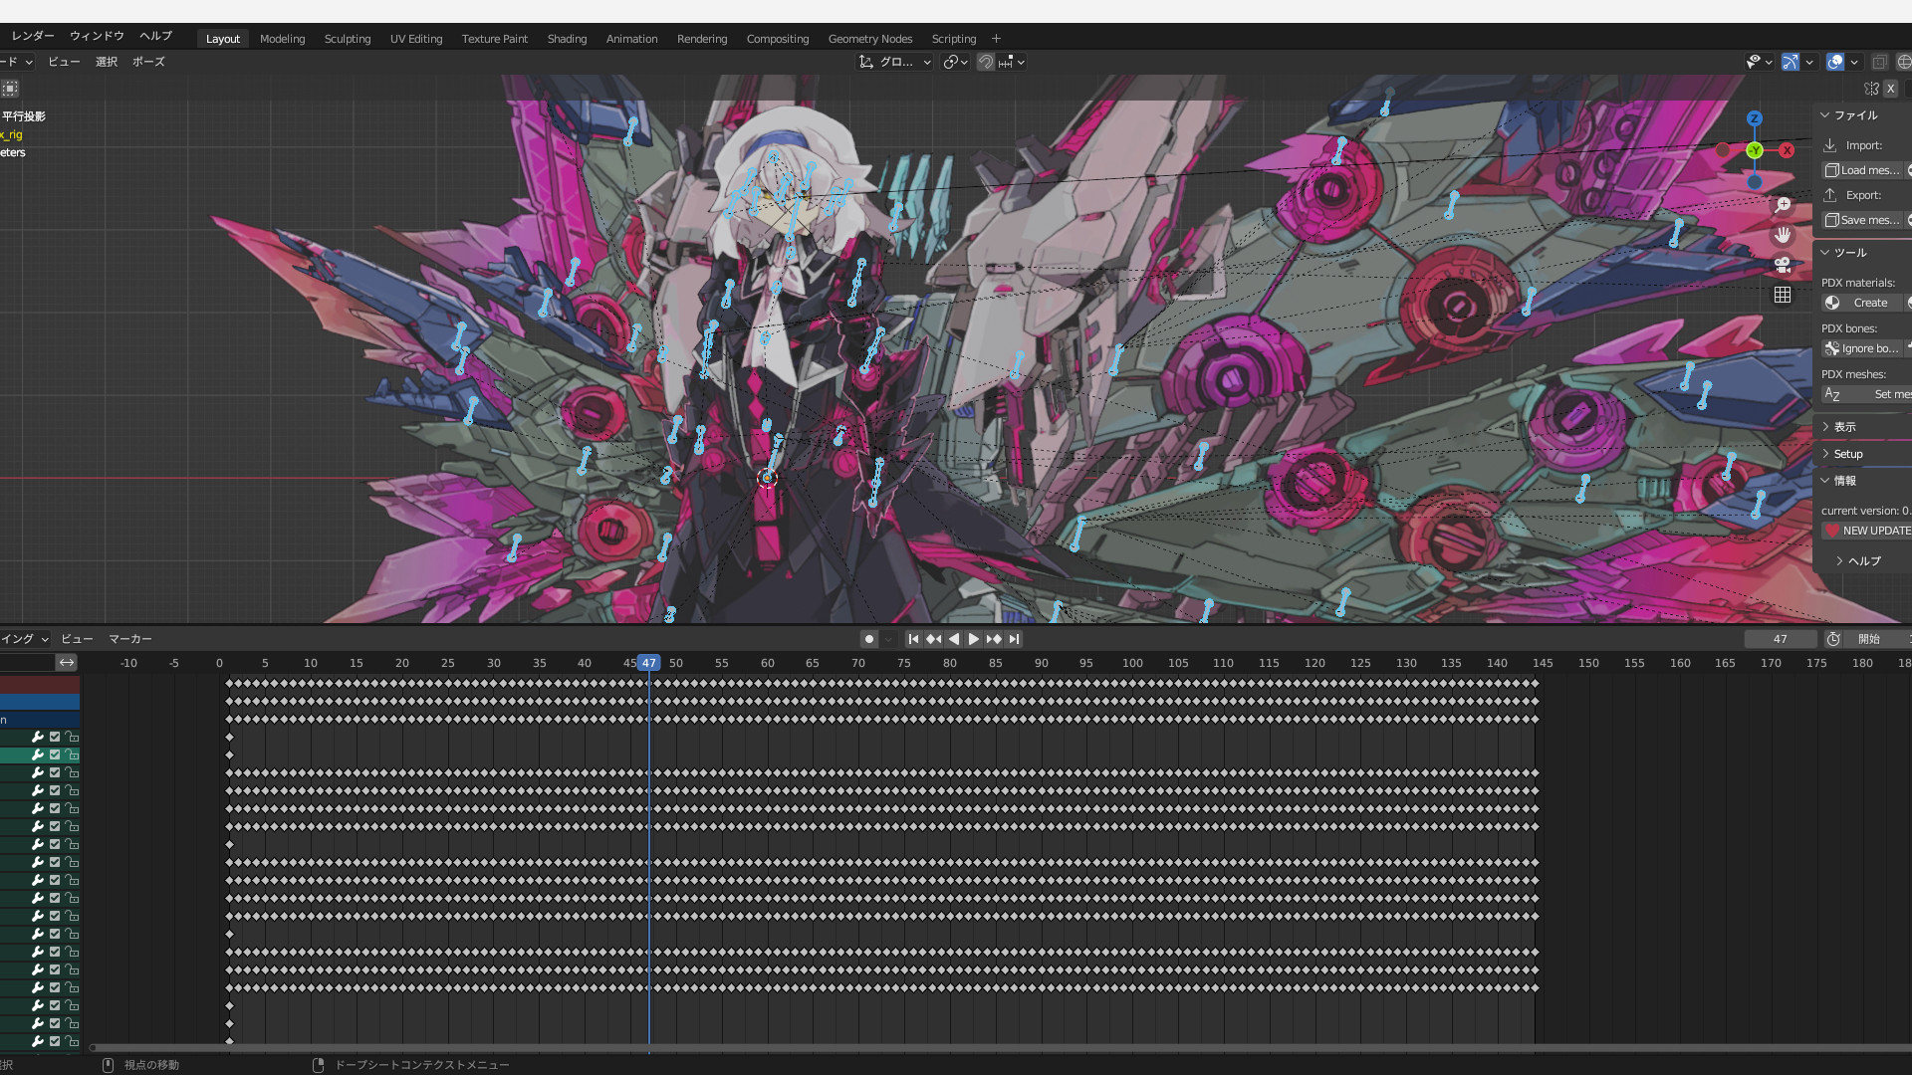Toggle camera view icon in viewport
The height and width of the screenshot is (1075, 1912).
coord(1783,265)
